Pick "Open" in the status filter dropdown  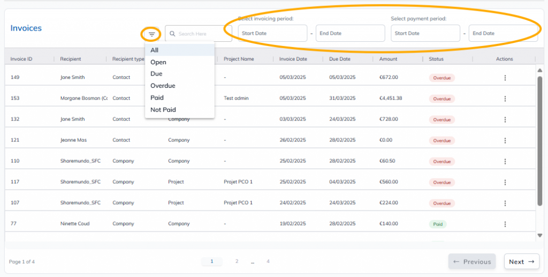click(158, 62)
